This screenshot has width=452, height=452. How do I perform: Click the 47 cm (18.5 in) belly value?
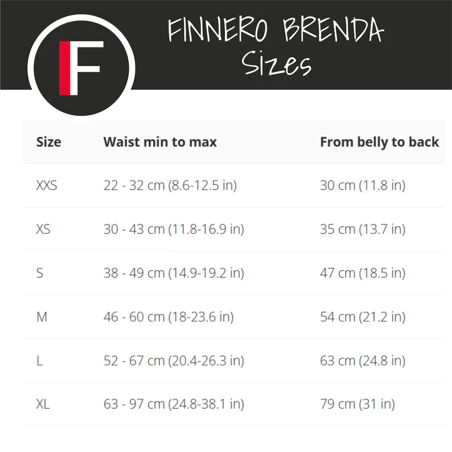point(363,273)
